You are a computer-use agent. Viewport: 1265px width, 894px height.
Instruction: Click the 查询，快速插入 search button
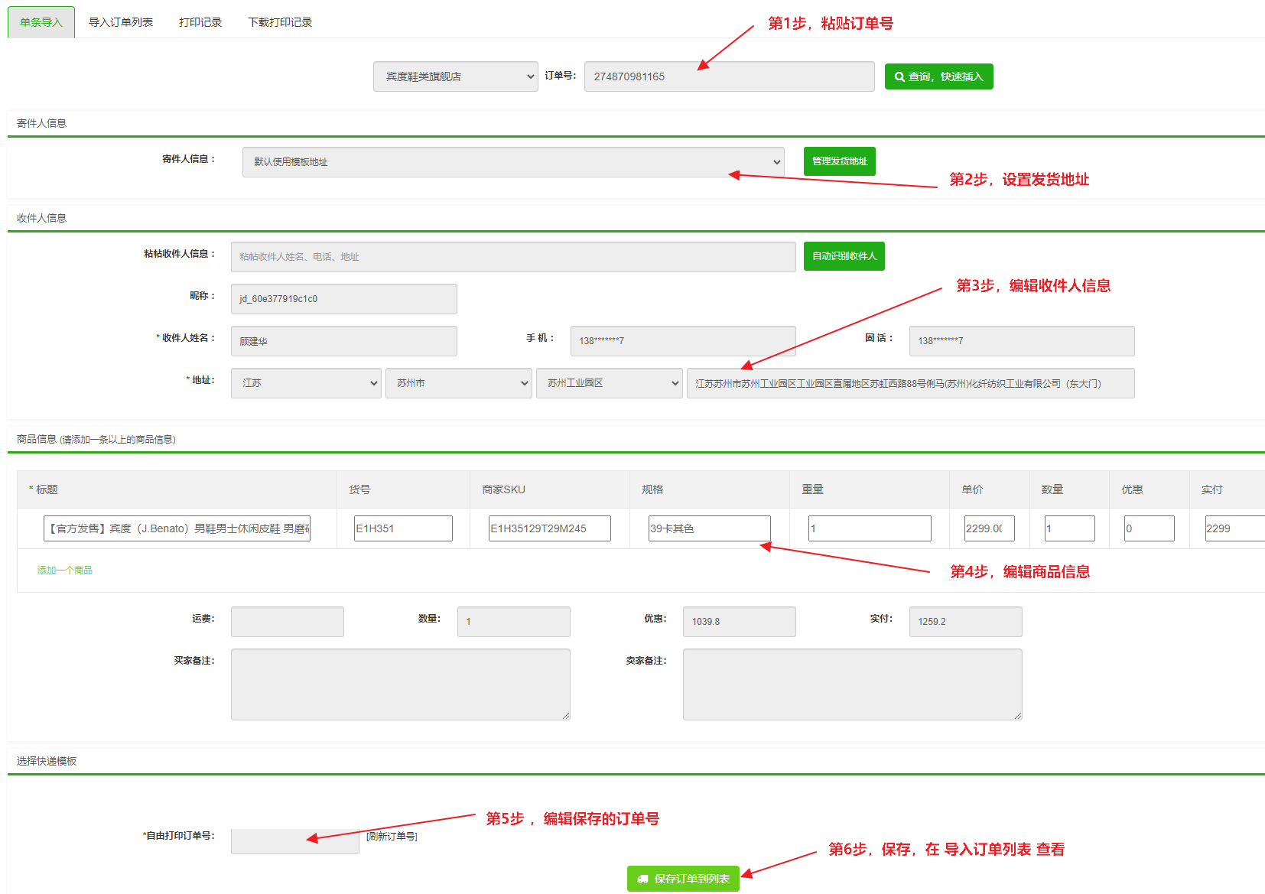point(938,76)
